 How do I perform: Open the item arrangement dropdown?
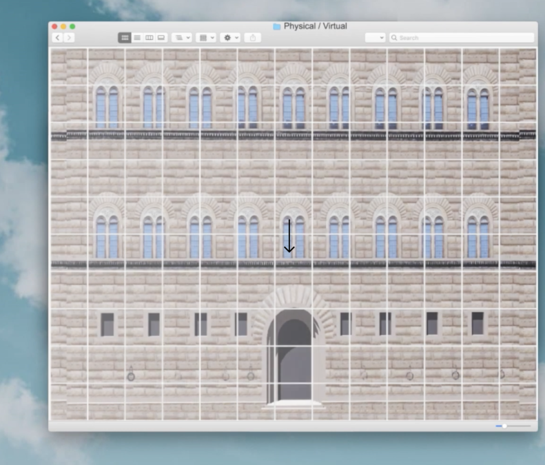point(182,37)
